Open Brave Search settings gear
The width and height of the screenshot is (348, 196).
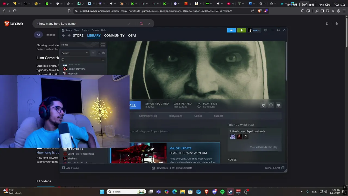[x=337, y=24]
